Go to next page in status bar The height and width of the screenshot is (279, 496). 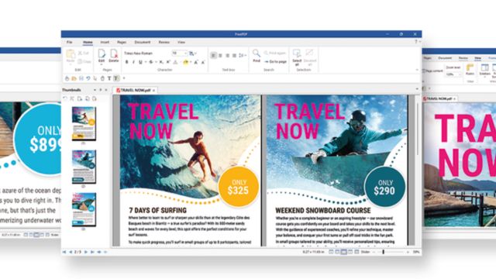(x=86, y=252)
